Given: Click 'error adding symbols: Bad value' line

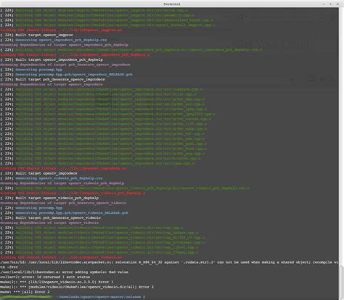Looking at the screenshot, I should click(64, 272).
